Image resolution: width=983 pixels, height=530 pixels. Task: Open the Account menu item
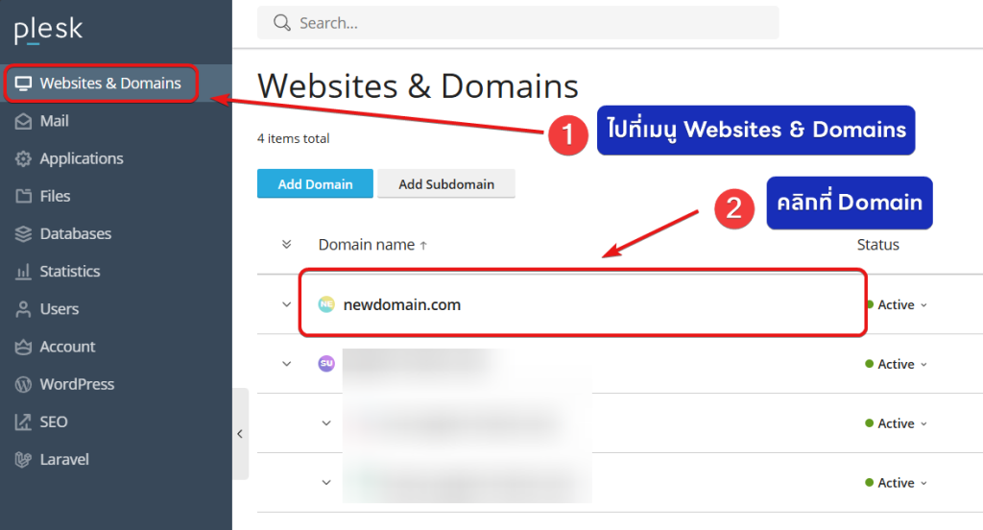[67, 347]
